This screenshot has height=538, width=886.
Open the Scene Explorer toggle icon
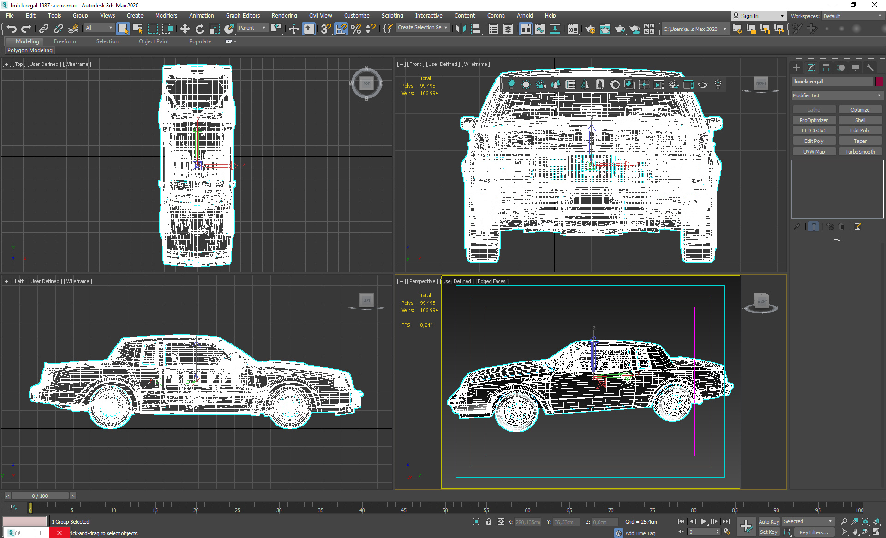pos(493,29)
